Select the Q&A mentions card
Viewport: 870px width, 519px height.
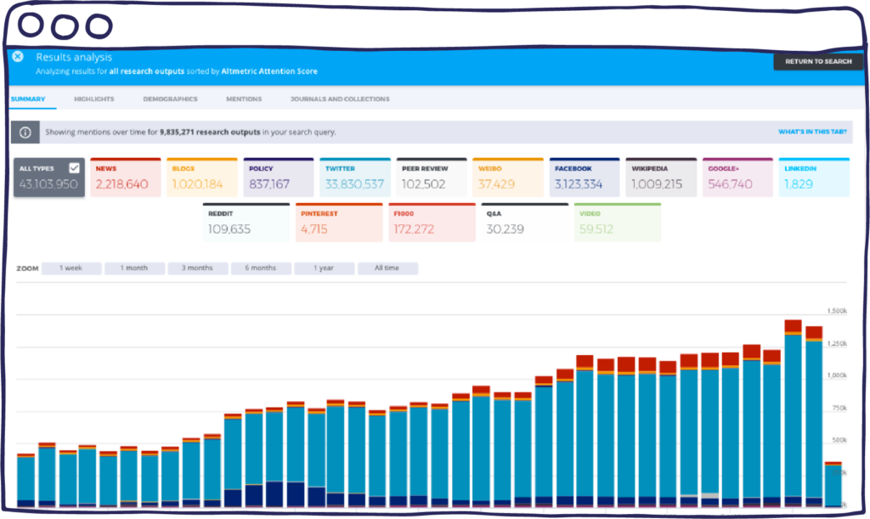pyautogui.click(x=525, y=223)
